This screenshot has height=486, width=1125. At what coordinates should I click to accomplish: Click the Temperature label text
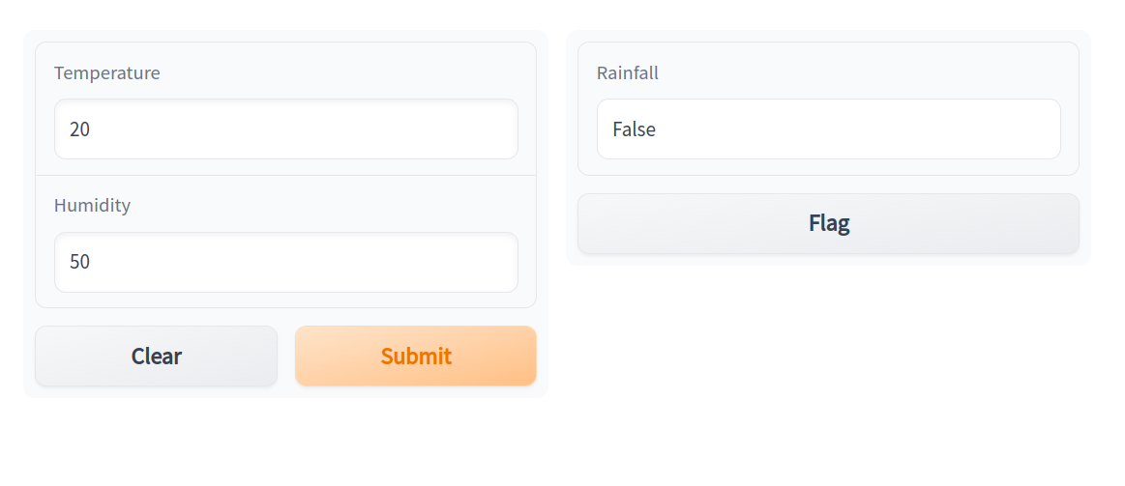[107, 73]
